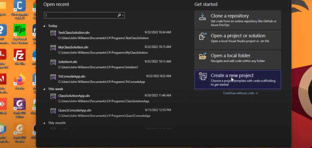Click timestamp 9/15/2022 12:55 PM
Screen dimensions: 312x148
tap(158, 110)
